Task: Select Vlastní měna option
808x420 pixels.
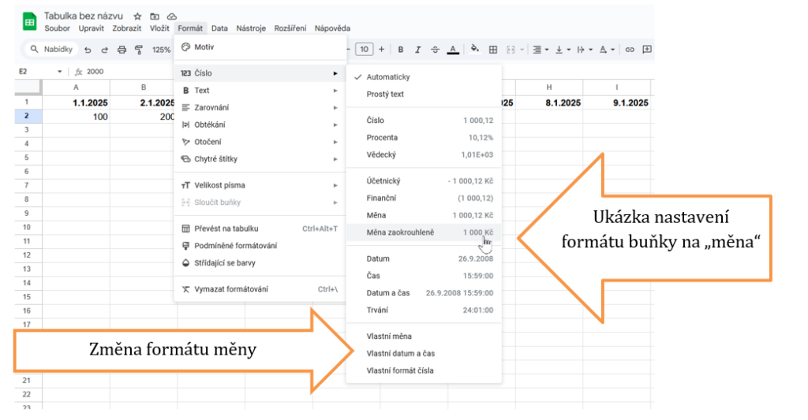Action: [x=389, y=336]
